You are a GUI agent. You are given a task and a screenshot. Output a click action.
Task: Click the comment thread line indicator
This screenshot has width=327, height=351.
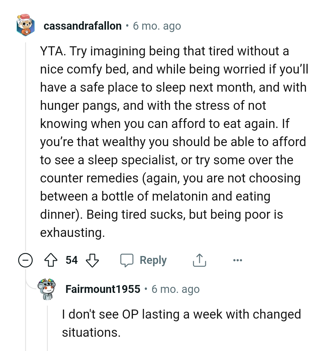pos(26,151)
